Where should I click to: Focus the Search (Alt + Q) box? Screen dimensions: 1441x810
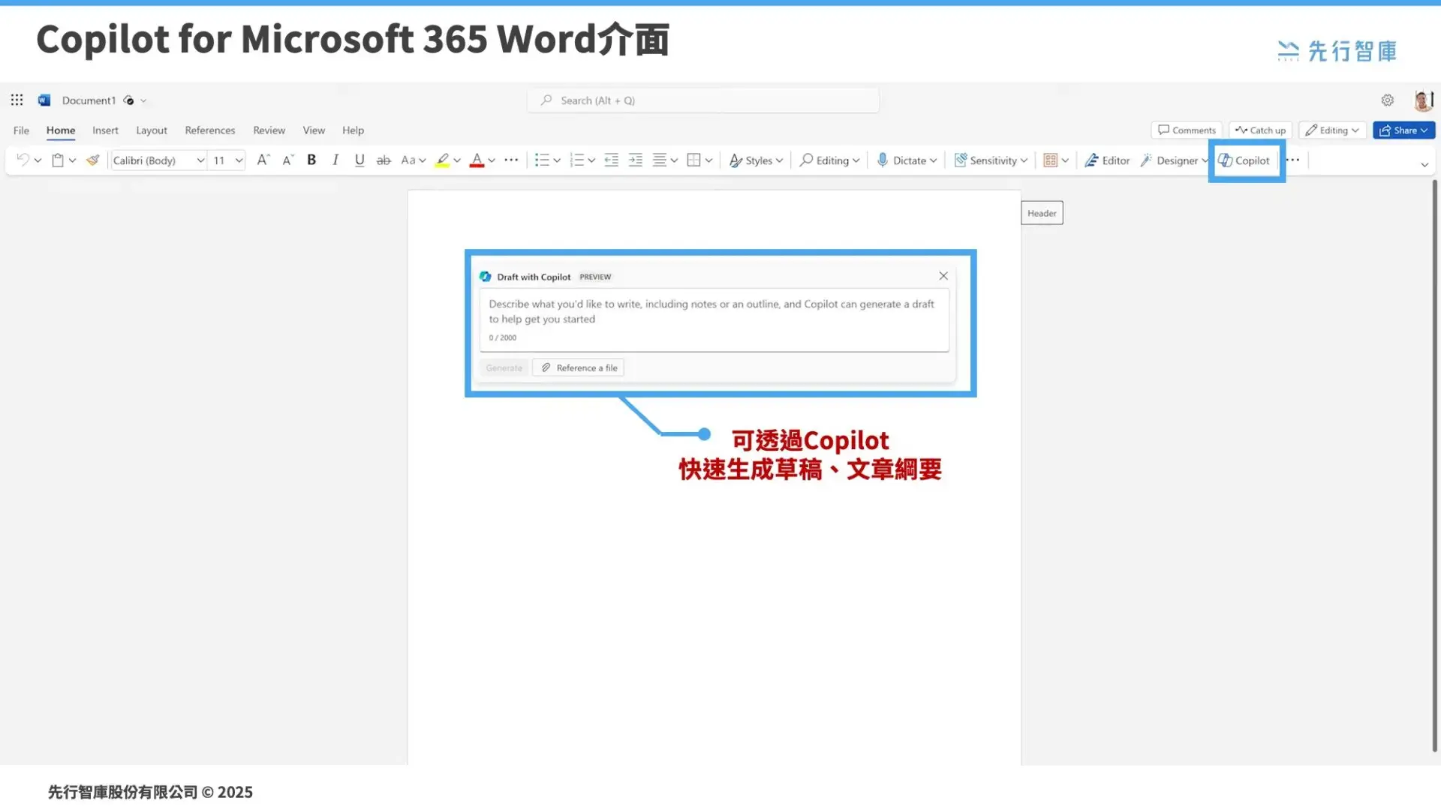[x=703, y=100]
